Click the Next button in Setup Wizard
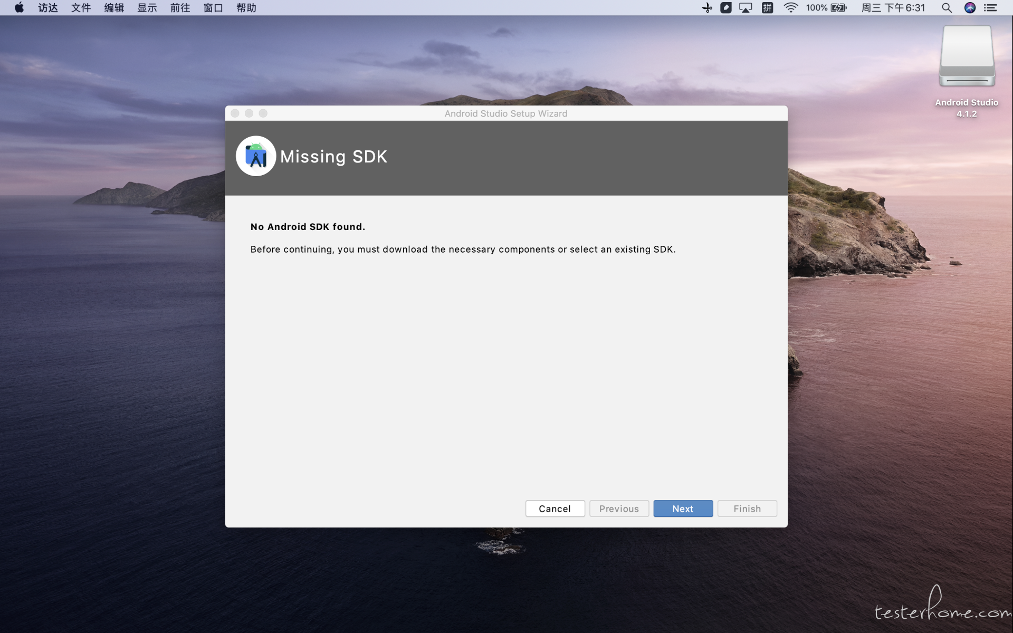The height and width of the screenshot is (633, 1013). coord(683,509)
